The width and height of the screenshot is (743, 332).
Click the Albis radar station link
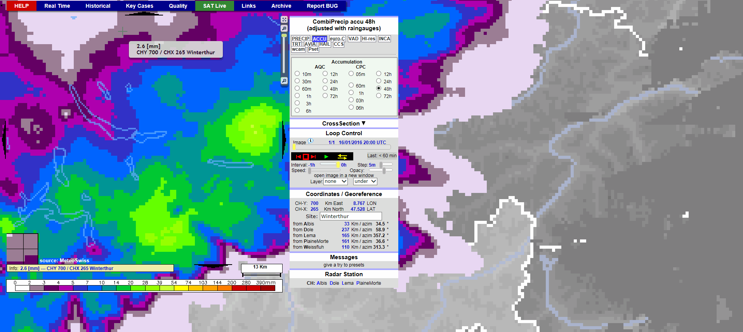point(321,283)
